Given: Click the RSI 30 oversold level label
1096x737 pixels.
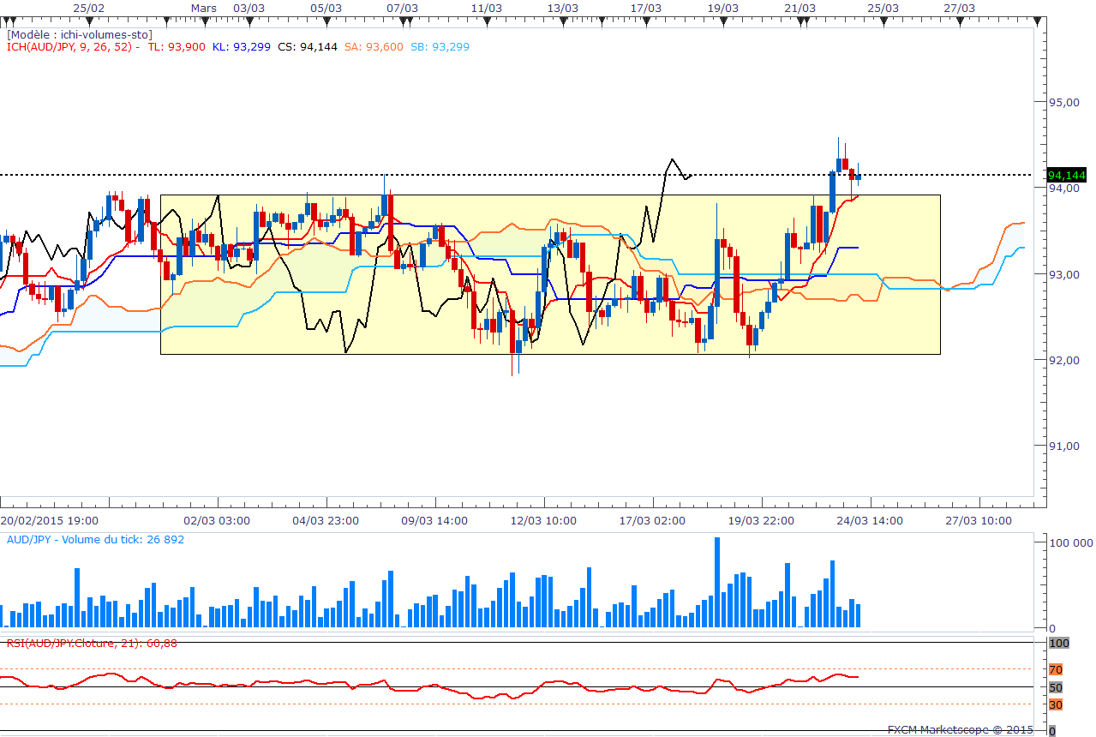Looking at the screenshot, I should (x=1056, y=704).
